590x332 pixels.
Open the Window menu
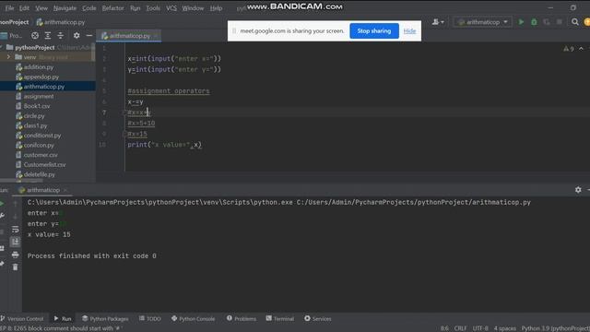[193, 8]
